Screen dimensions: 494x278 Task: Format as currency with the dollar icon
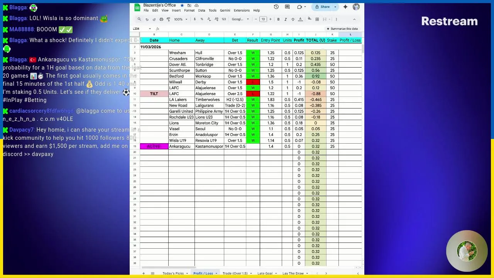(x=195, y=19)
